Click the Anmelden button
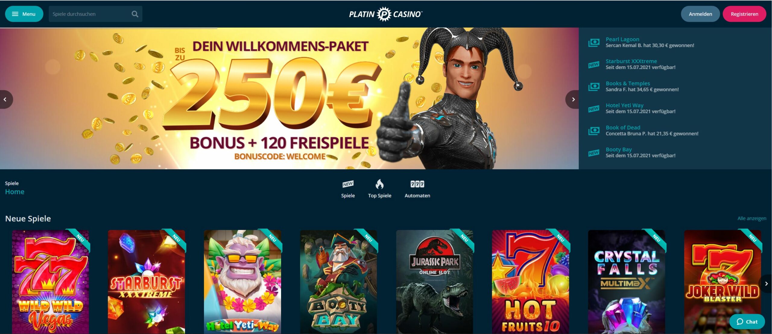This screenshot has height=334, width=772. coord(700,14)
